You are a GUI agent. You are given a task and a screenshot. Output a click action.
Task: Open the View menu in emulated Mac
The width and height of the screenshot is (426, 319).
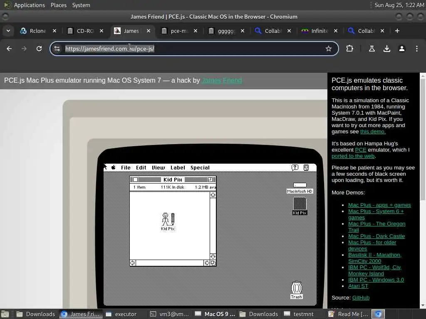(158, 168)
